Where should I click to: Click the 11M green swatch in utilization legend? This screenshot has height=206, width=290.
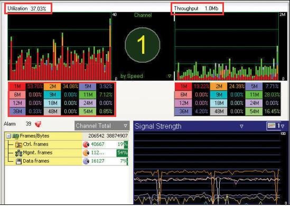tap(88, 95)
